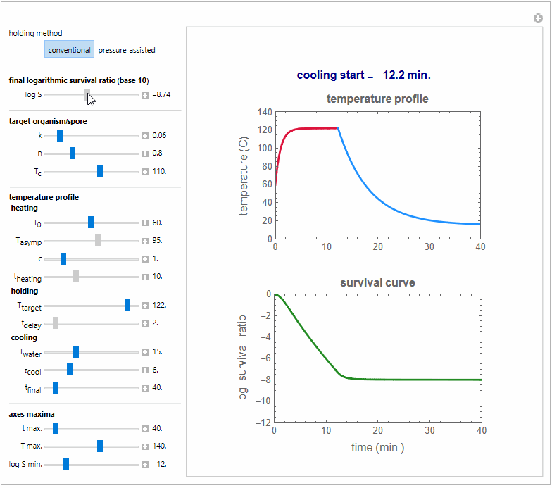The image size is (552, 488).
Task: Select the conventional holding method
Action: (x=69, y=49)
